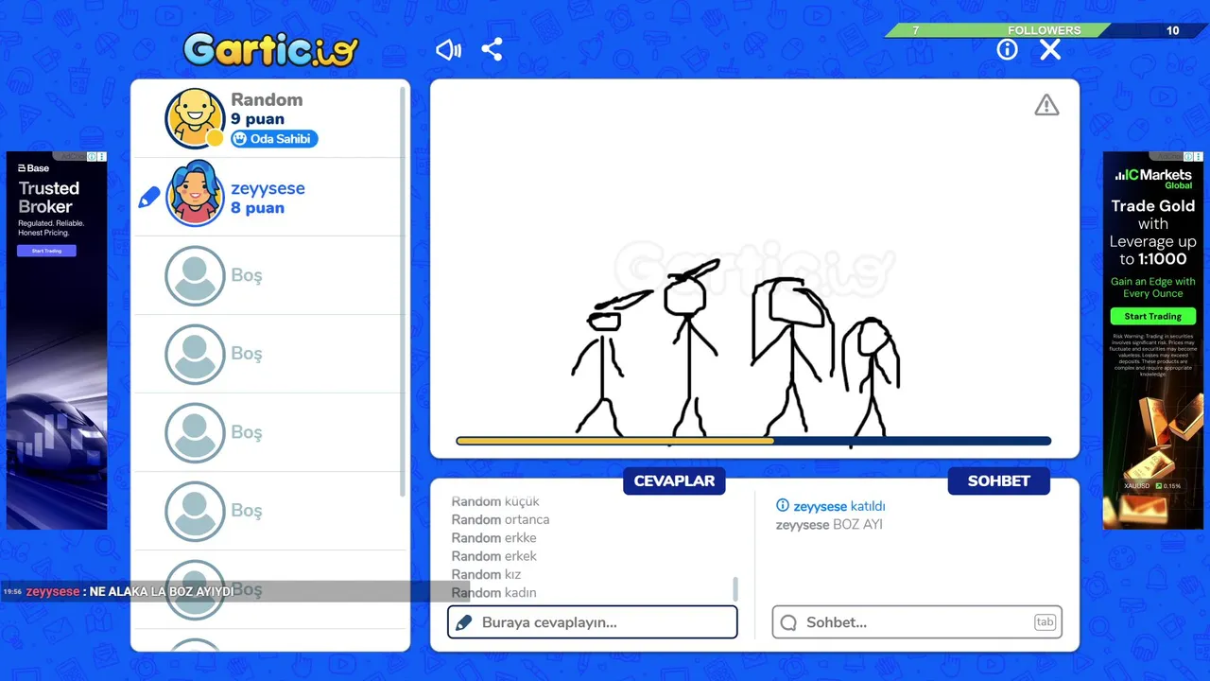This screenshot has height=681, width=1210.
Task: Click 'Random erkek' answer entry
Action: (x=493, y=556)
